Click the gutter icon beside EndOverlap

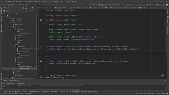click(41, 61)
